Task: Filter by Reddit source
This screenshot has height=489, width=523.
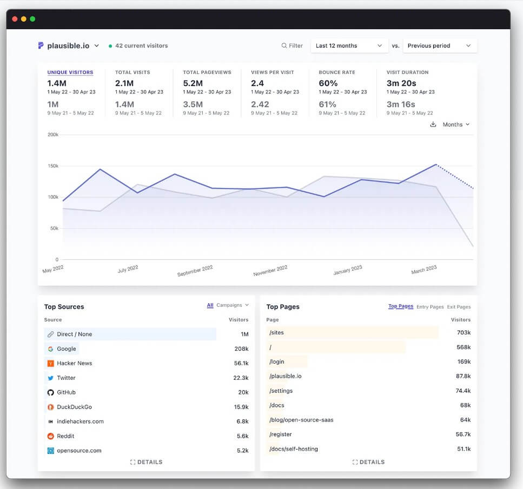Action: (x=65, y=436)
